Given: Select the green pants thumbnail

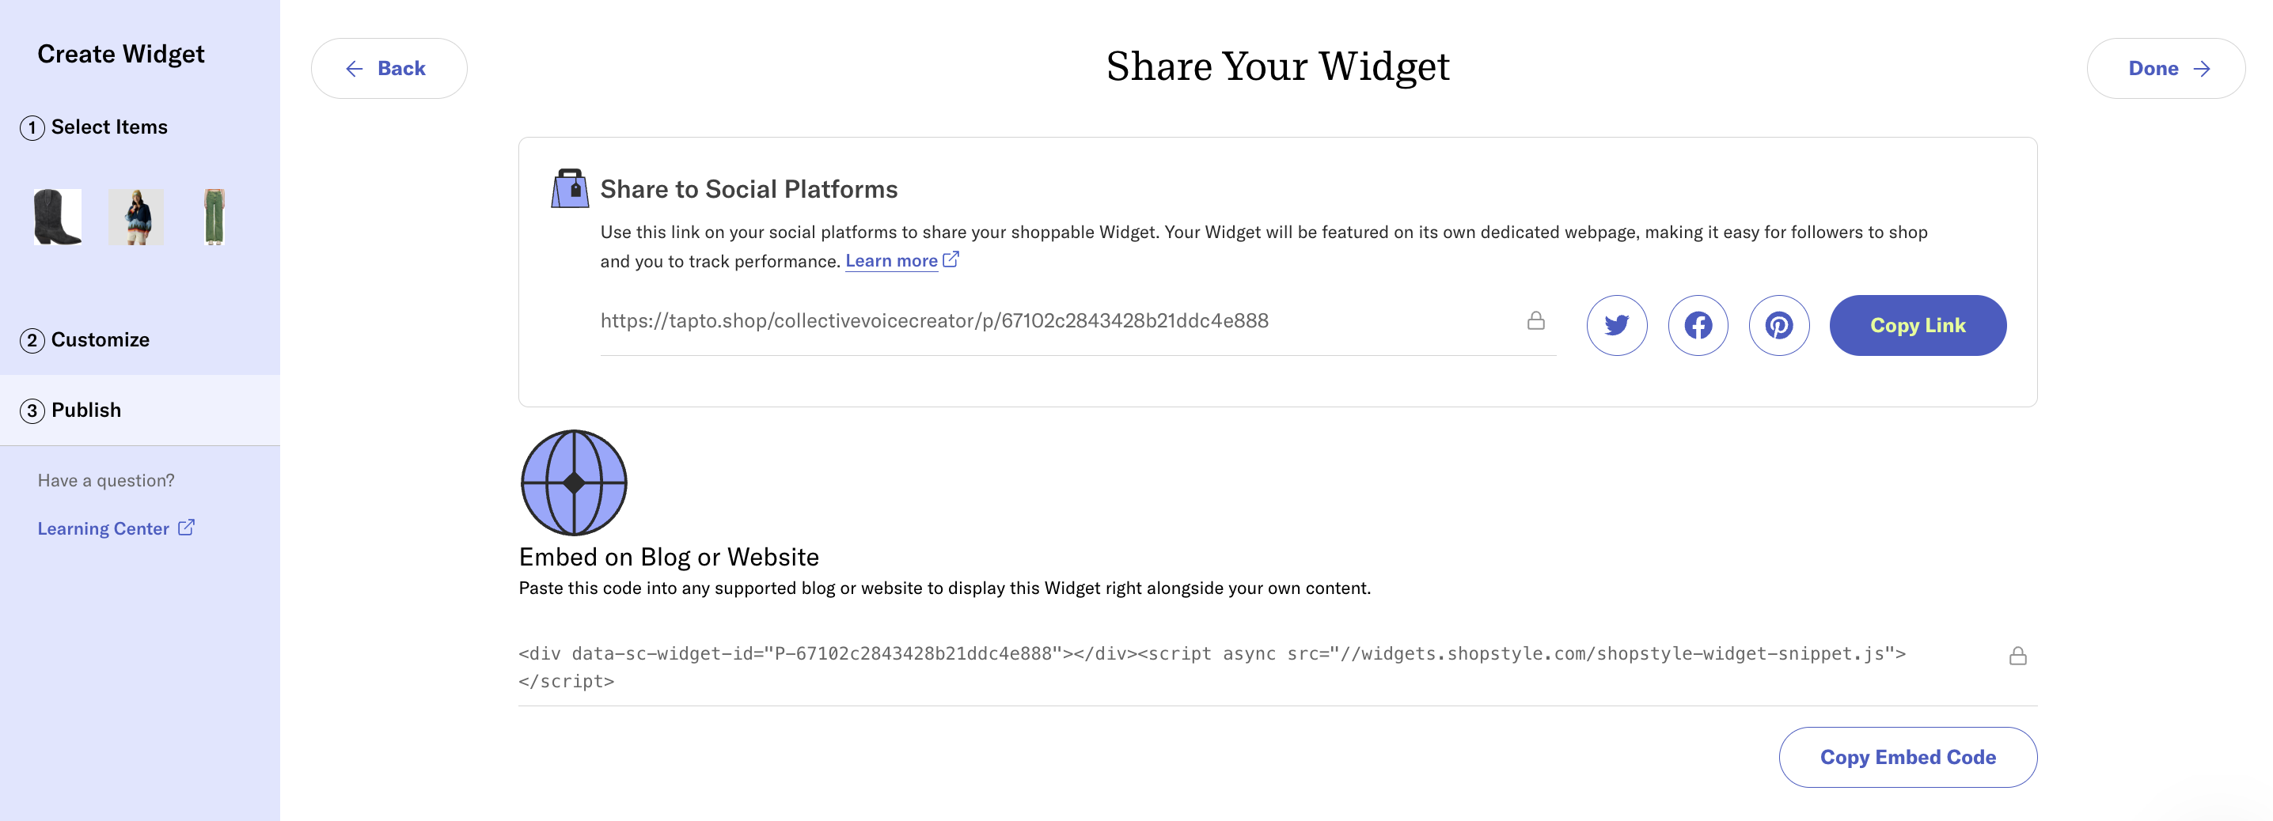Looking at the screenshot, I should click(x=214, y=217).
